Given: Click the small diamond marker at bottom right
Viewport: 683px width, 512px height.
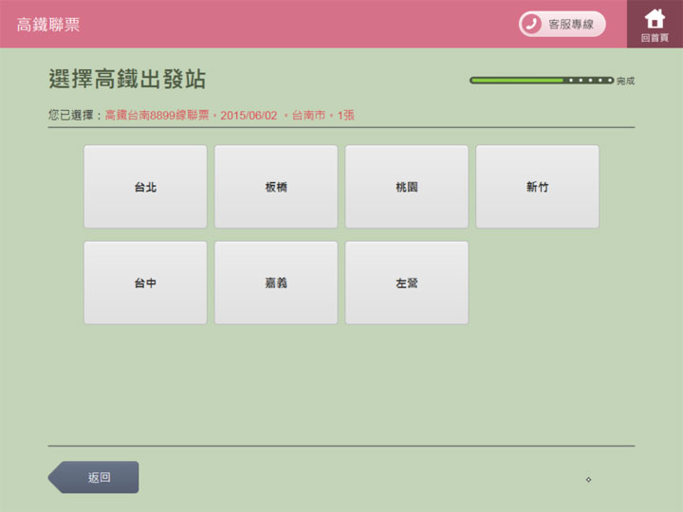Looking at the screenshot, I should click(588, 479).
